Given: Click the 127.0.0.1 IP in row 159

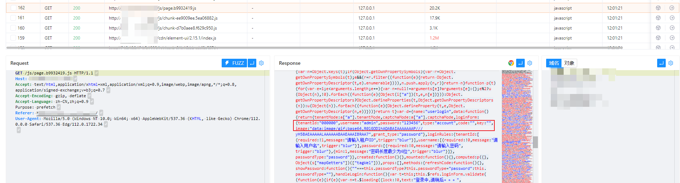Looking at the screenshot, I should [367, 38].
